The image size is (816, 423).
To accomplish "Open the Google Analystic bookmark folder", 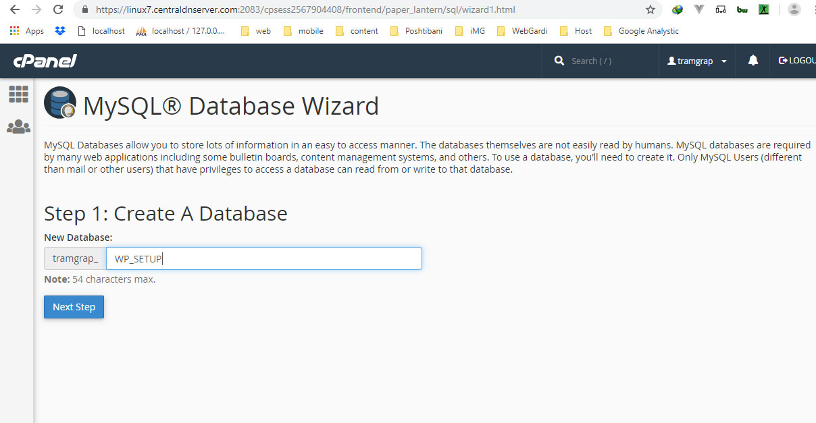I will point(641,31).
